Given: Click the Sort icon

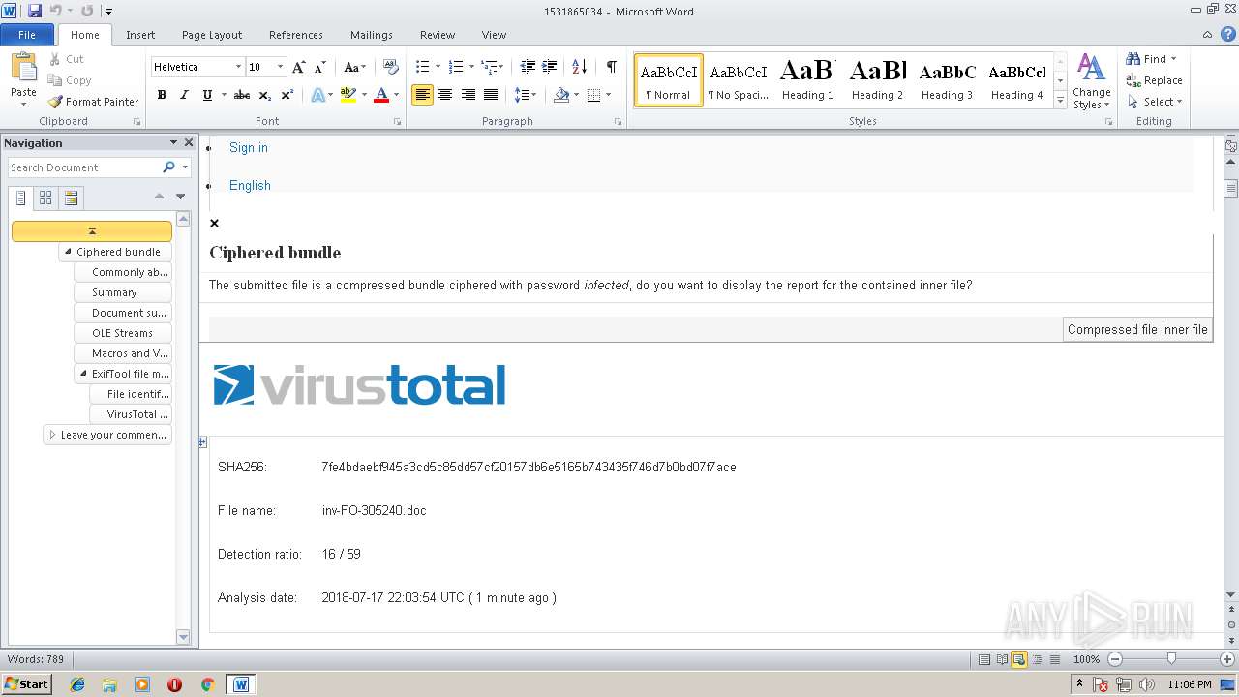Looking at the screenshot, I should [580, 67].
